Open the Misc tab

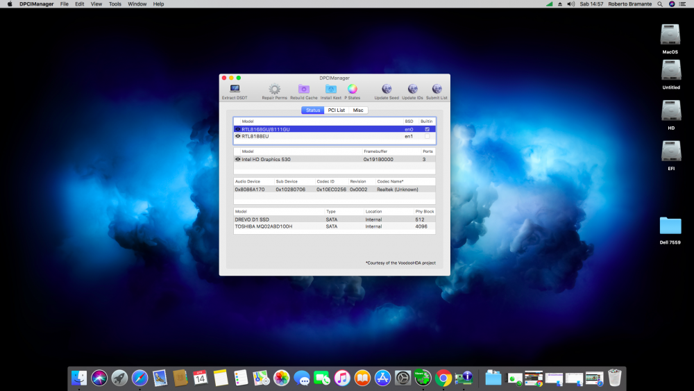tap(358, 110)
